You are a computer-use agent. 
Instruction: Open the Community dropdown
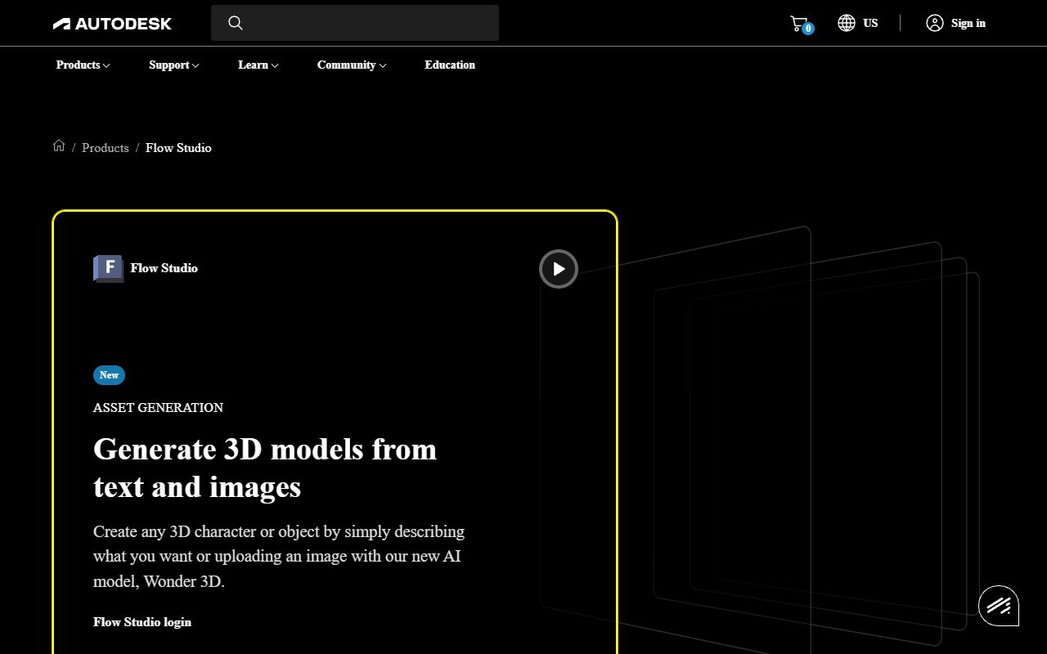click(x=351, y=65)
